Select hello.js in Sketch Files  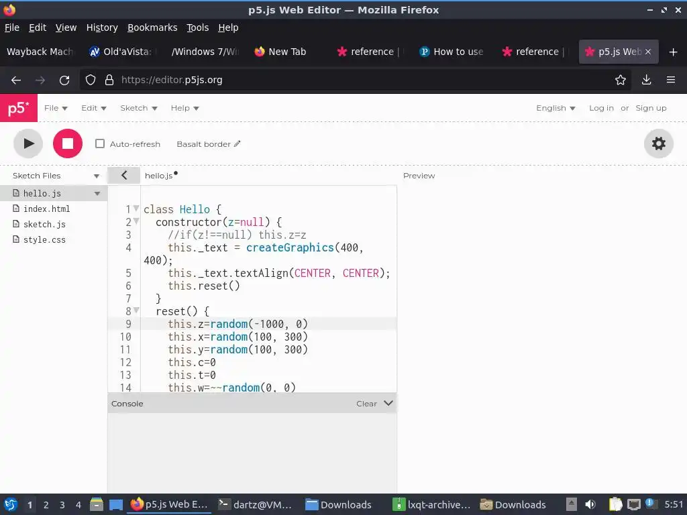coord(42,193)
